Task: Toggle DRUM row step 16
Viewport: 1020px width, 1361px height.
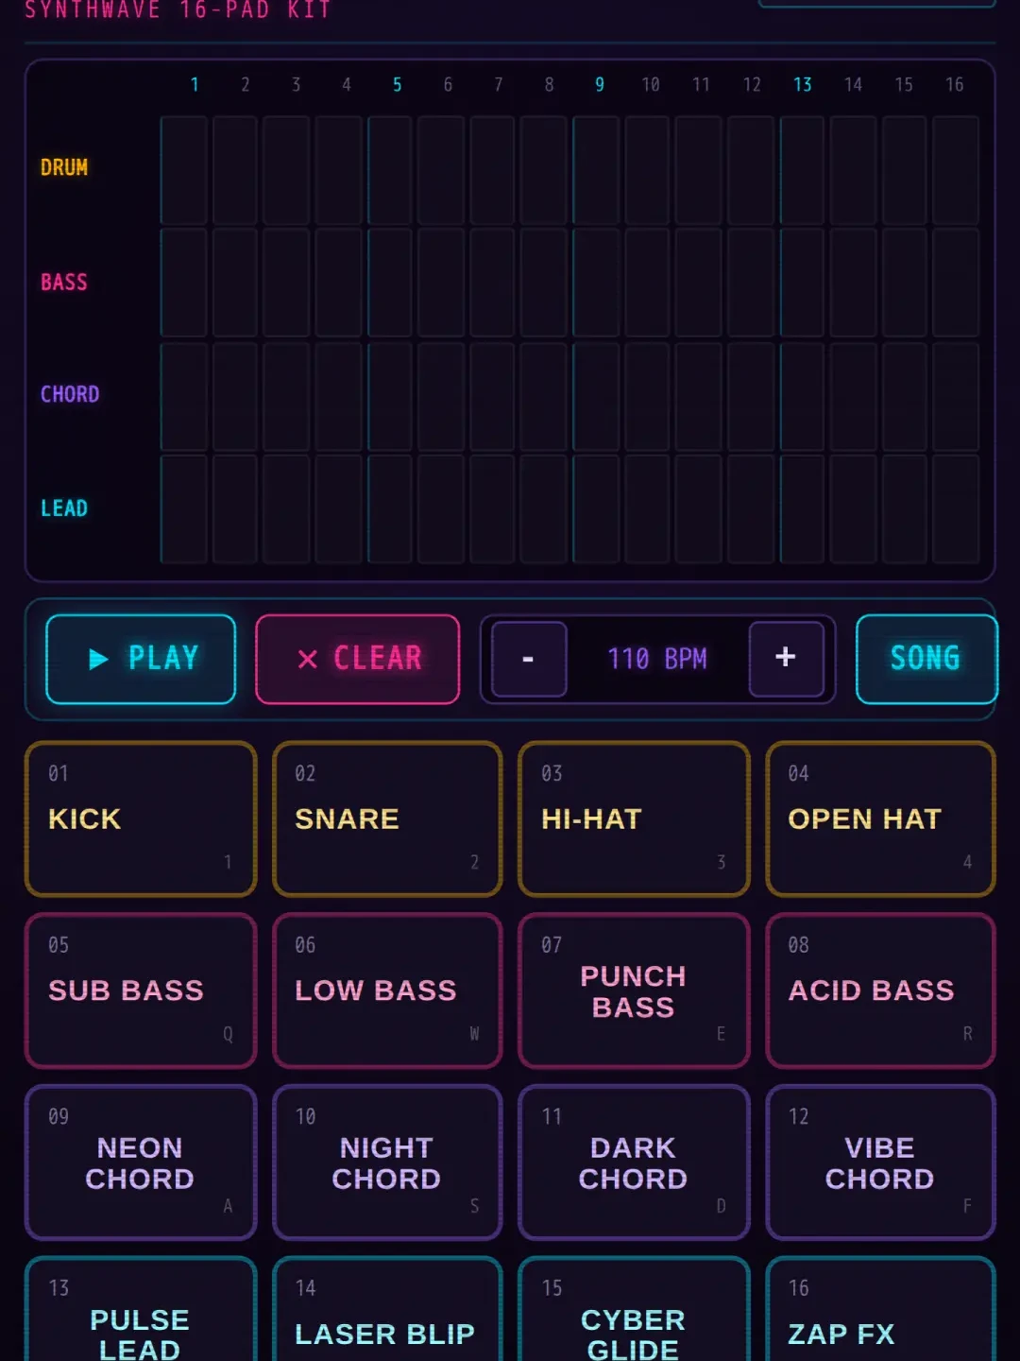Action: click(956, 170)
